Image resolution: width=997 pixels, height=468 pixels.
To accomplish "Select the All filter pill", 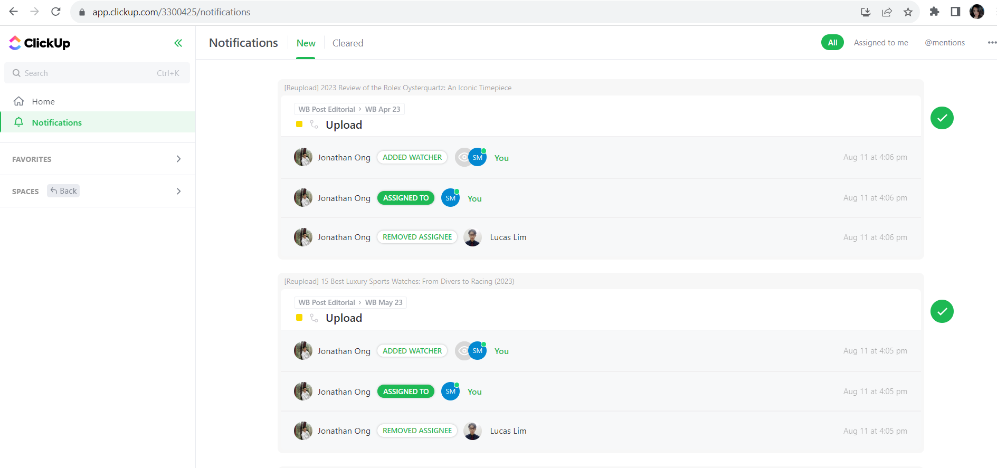I will [x=832, y=43].
